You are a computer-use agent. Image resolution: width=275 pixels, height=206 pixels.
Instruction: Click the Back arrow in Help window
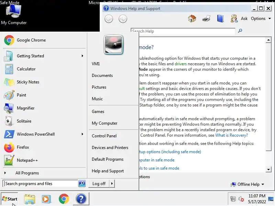coord(109,19)
